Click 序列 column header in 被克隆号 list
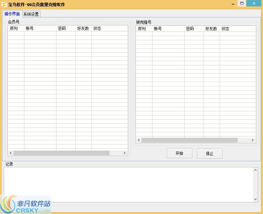263x214 pixels. [x=144, y=29]
